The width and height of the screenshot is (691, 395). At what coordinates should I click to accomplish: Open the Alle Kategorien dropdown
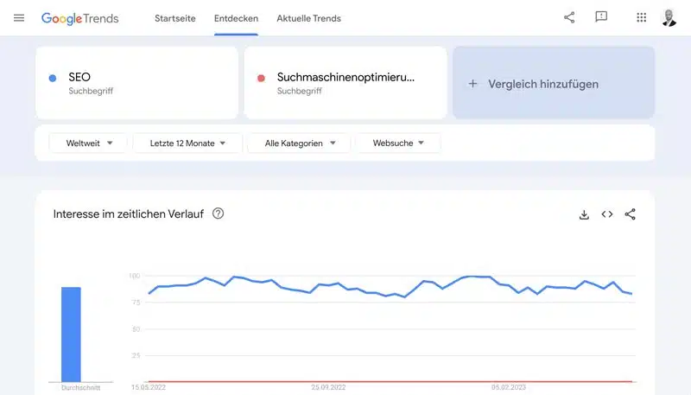click(x=299, y=143)
